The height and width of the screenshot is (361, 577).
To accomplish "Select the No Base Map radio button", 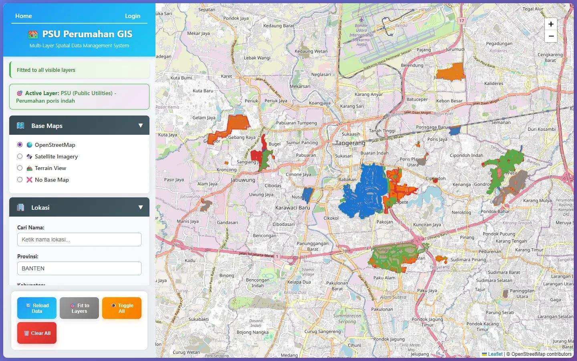I will tap(20, 179).
